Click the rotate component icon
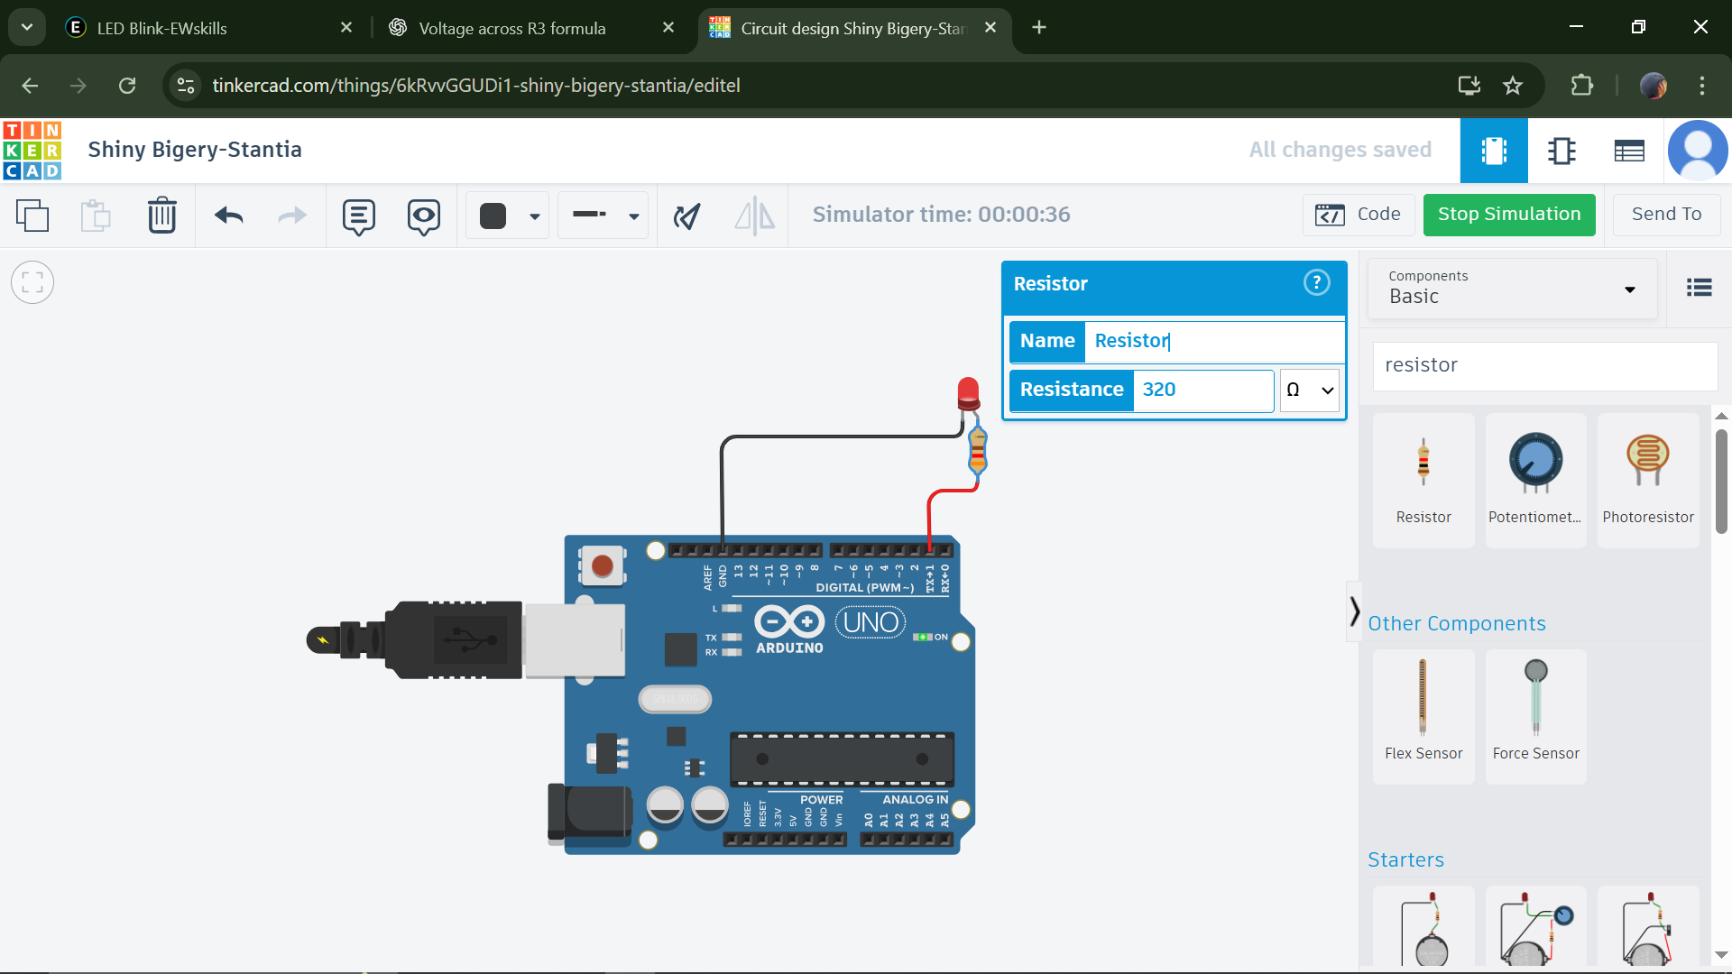1732x974 pixels. (x=686, y=216)
